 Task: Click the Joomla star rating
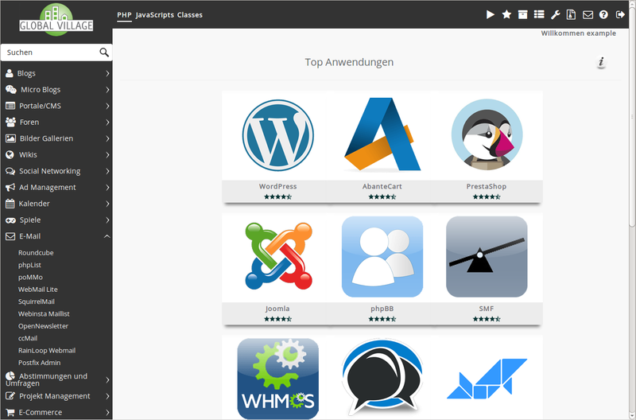tap(277, 319)
